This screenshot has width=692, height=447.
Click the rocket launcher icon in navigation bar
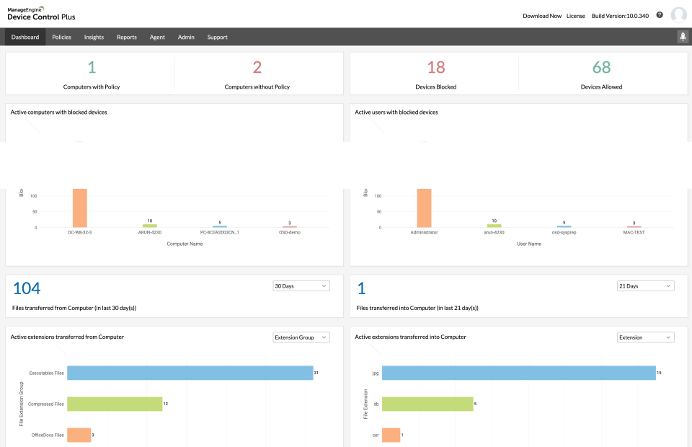pyautogui.click(x=682, y=37)
